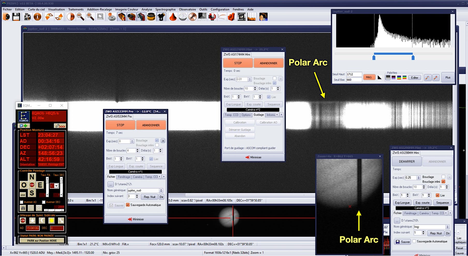Click the half-circle contrast icon in toolbar
468x256 pixels.
tap(71, 17)
